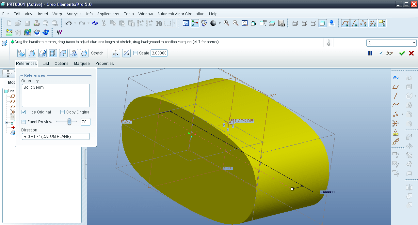Click the Zoom in magnifier

(x=226, y=23)
